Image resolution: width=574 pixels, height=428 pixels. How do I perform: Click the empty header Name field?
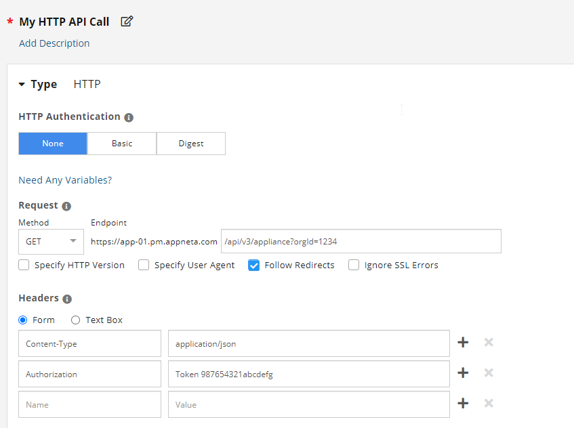click(x=89, y=404)
